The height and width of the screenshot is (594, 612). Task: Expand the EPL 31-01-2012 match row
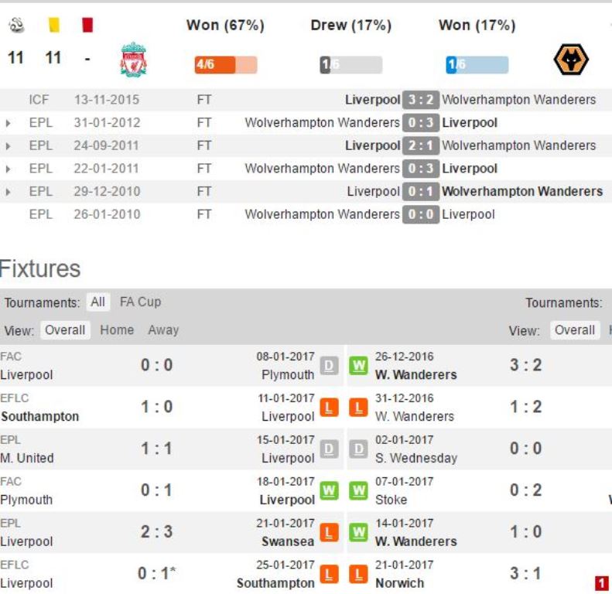point(8,123)
